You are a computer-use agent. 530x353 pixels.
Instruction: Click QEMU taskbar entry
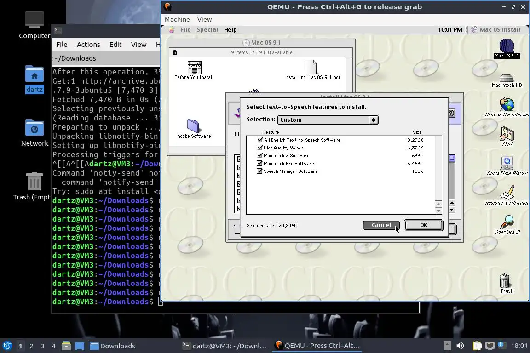coord(317,346)
